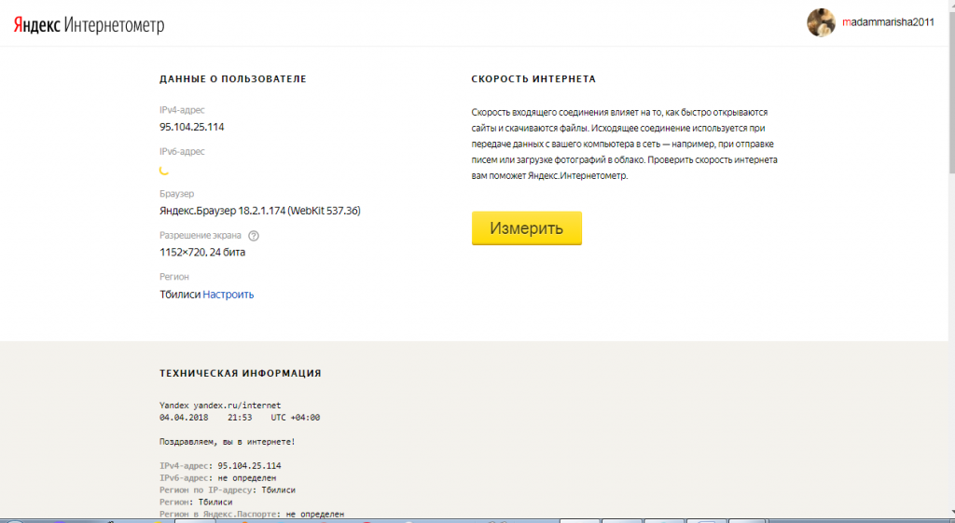This screenshot has width=955, height=523.
Task: Open the Интернетометр home title link
Action: point(114,25)
